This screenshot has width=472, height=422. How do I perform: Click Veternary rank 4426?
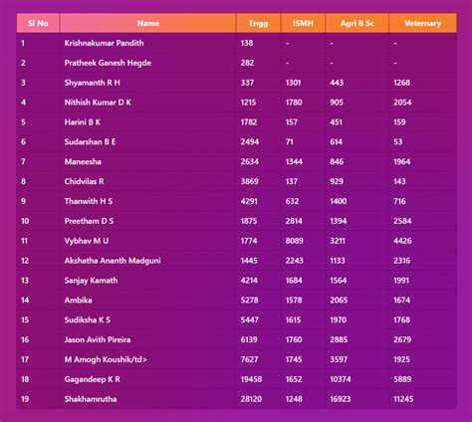coord(402,241)
